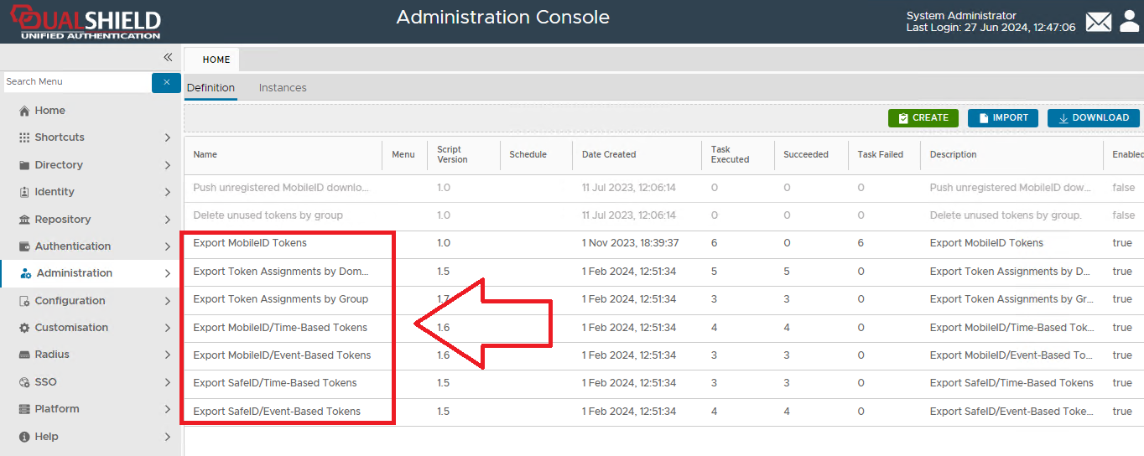Expand the Platform menu chevron
The height and width of the screenshot is (456, 1144).
click(x=168, y=409)
